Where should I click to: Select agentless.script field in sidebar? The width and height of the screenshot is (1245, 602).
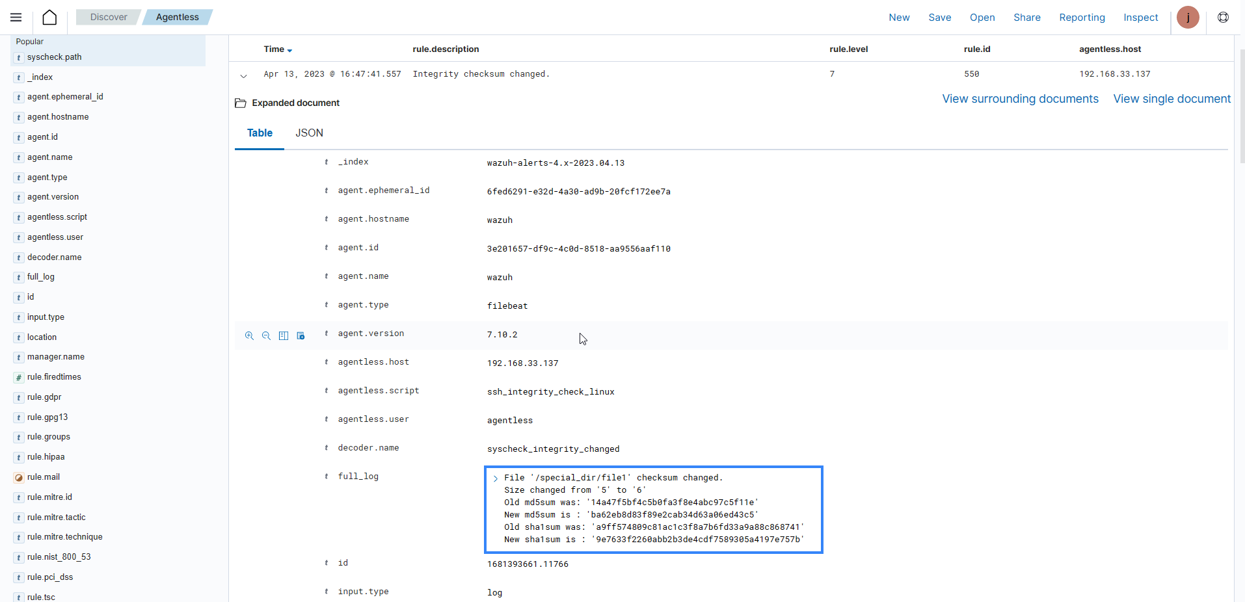pos(57,217)
